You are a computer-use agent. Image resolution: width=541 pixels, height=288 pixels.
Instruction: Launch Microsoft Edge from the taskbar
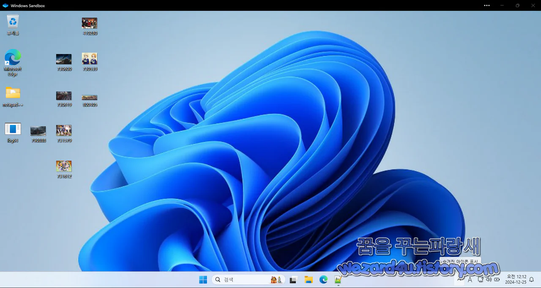pyautogui.click(x=323, y=280)
